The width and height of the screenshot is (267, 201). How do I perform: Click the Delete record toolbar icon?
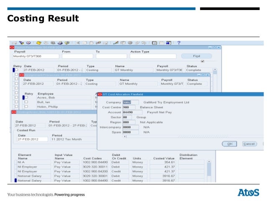(x=105, y=43)
